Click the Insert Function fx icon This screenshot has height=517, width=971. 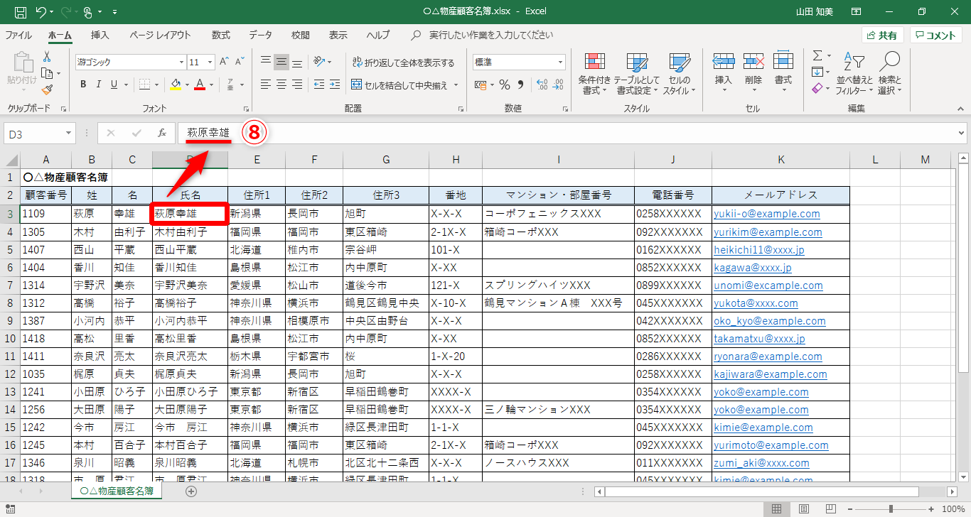tap(162, 133)
